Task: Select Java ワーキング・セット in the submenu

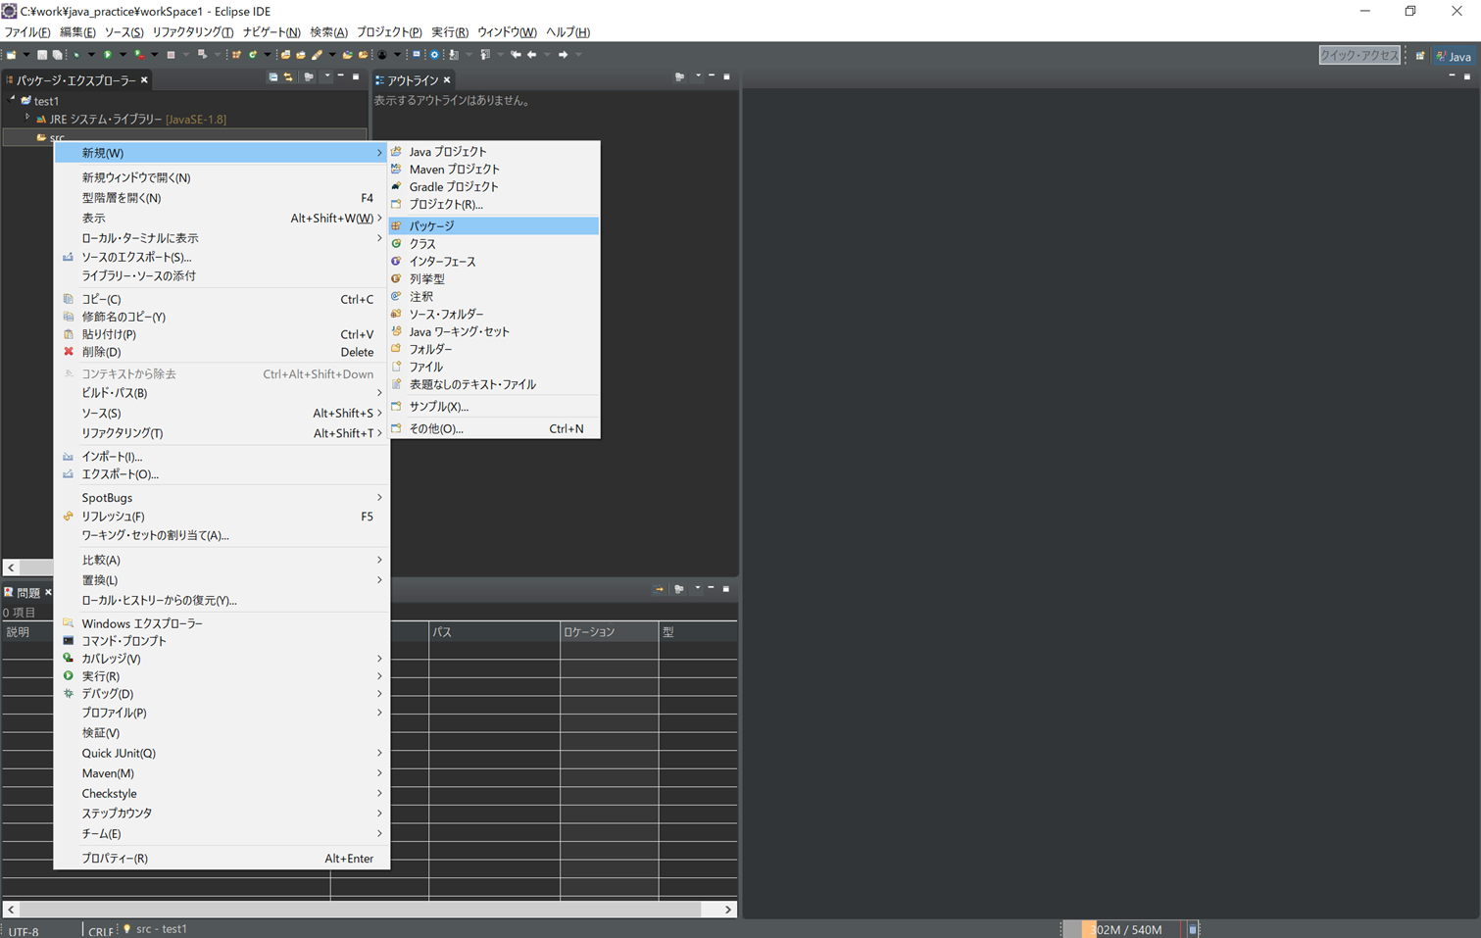Action: [x=494, y=332]
